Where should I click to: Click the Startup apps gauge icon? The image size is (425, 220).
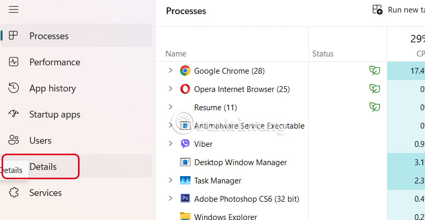14,114
